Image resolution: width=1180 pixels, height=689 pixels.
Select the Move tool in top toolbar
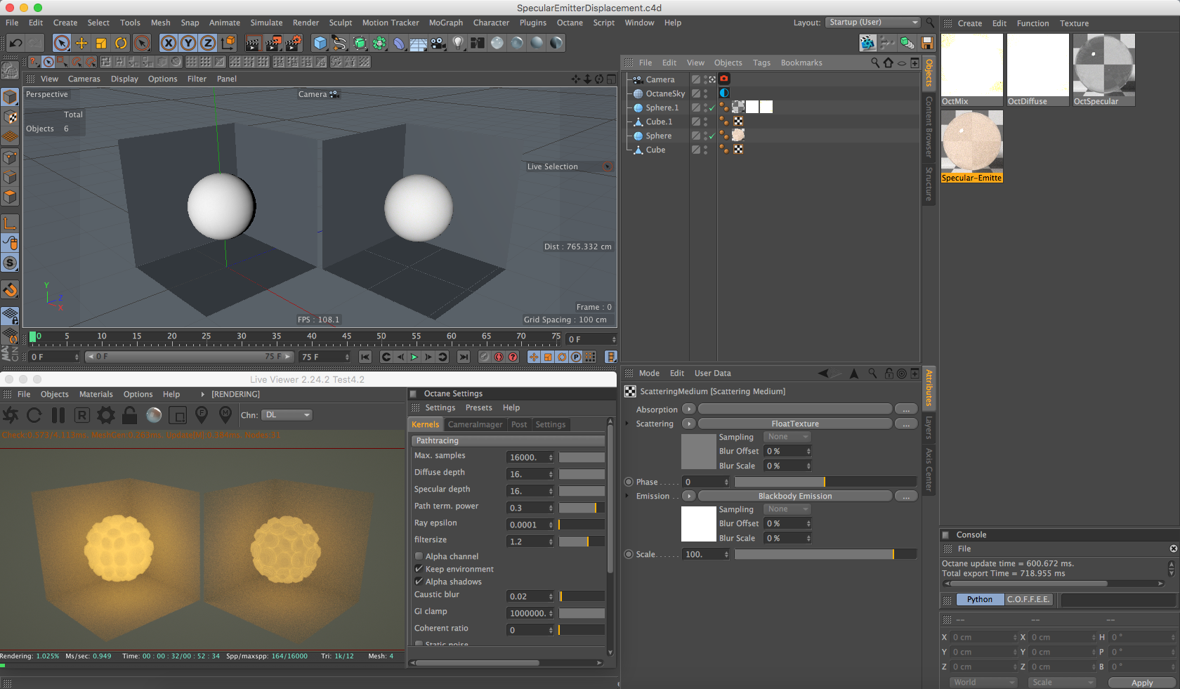[81, 43]
